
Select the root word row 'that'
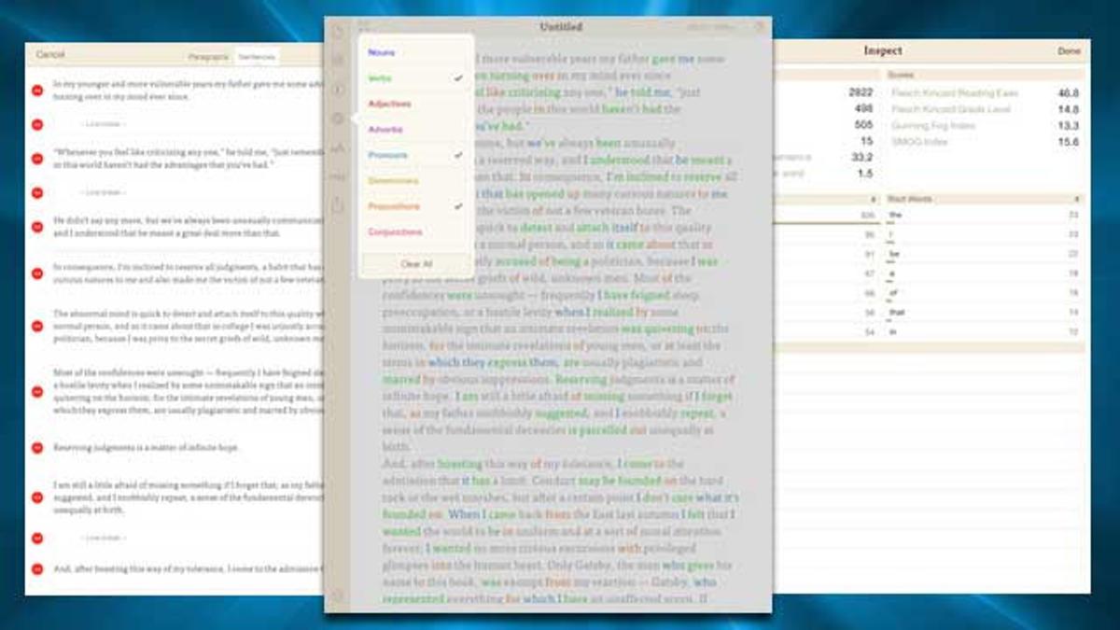(984, 313)
